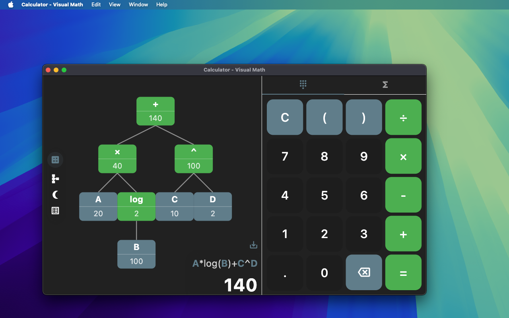This screenshot has width=509, height=318.
Task: Click the expression A*log(B)+C^D
Action: pyautogui.click(x=225, y=263)
